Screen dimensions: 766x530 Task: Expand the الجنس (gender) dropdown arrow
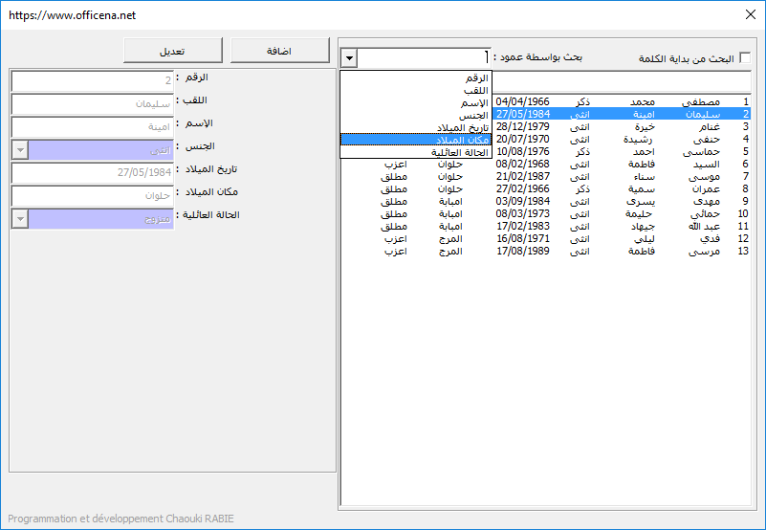point(19,150)
